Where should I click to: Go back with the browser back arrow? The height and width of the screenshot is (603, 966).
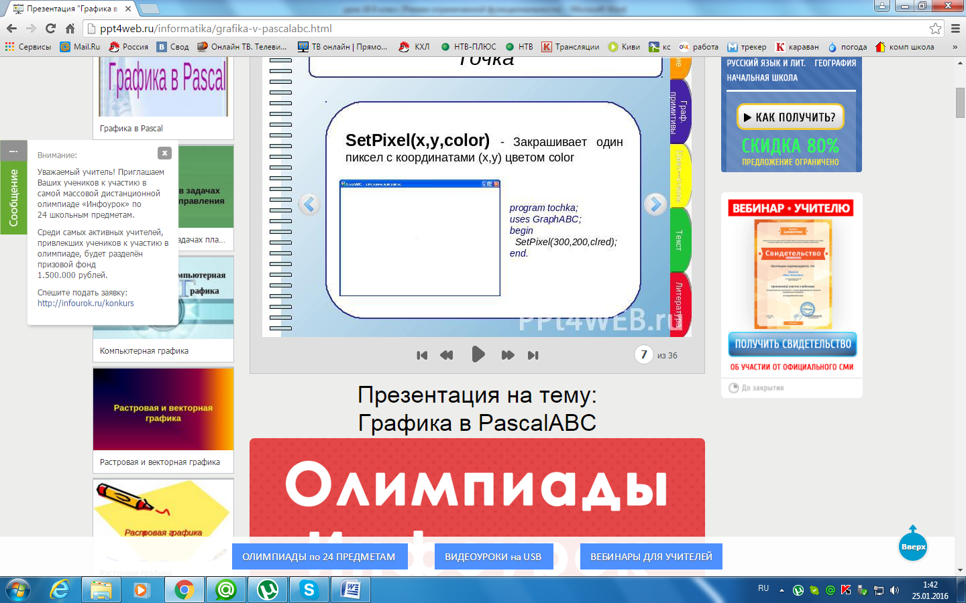[x=11, y=28]
